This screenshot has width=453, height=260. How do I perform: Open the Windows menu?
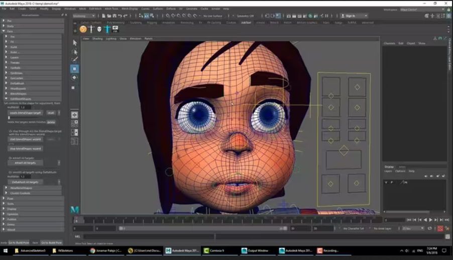[x=70, y=9]
